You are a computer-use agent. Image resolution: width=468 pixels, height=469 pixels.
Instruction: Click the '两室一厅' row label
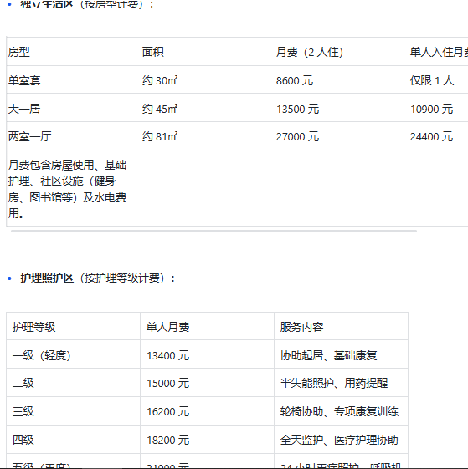coord(71,136)
